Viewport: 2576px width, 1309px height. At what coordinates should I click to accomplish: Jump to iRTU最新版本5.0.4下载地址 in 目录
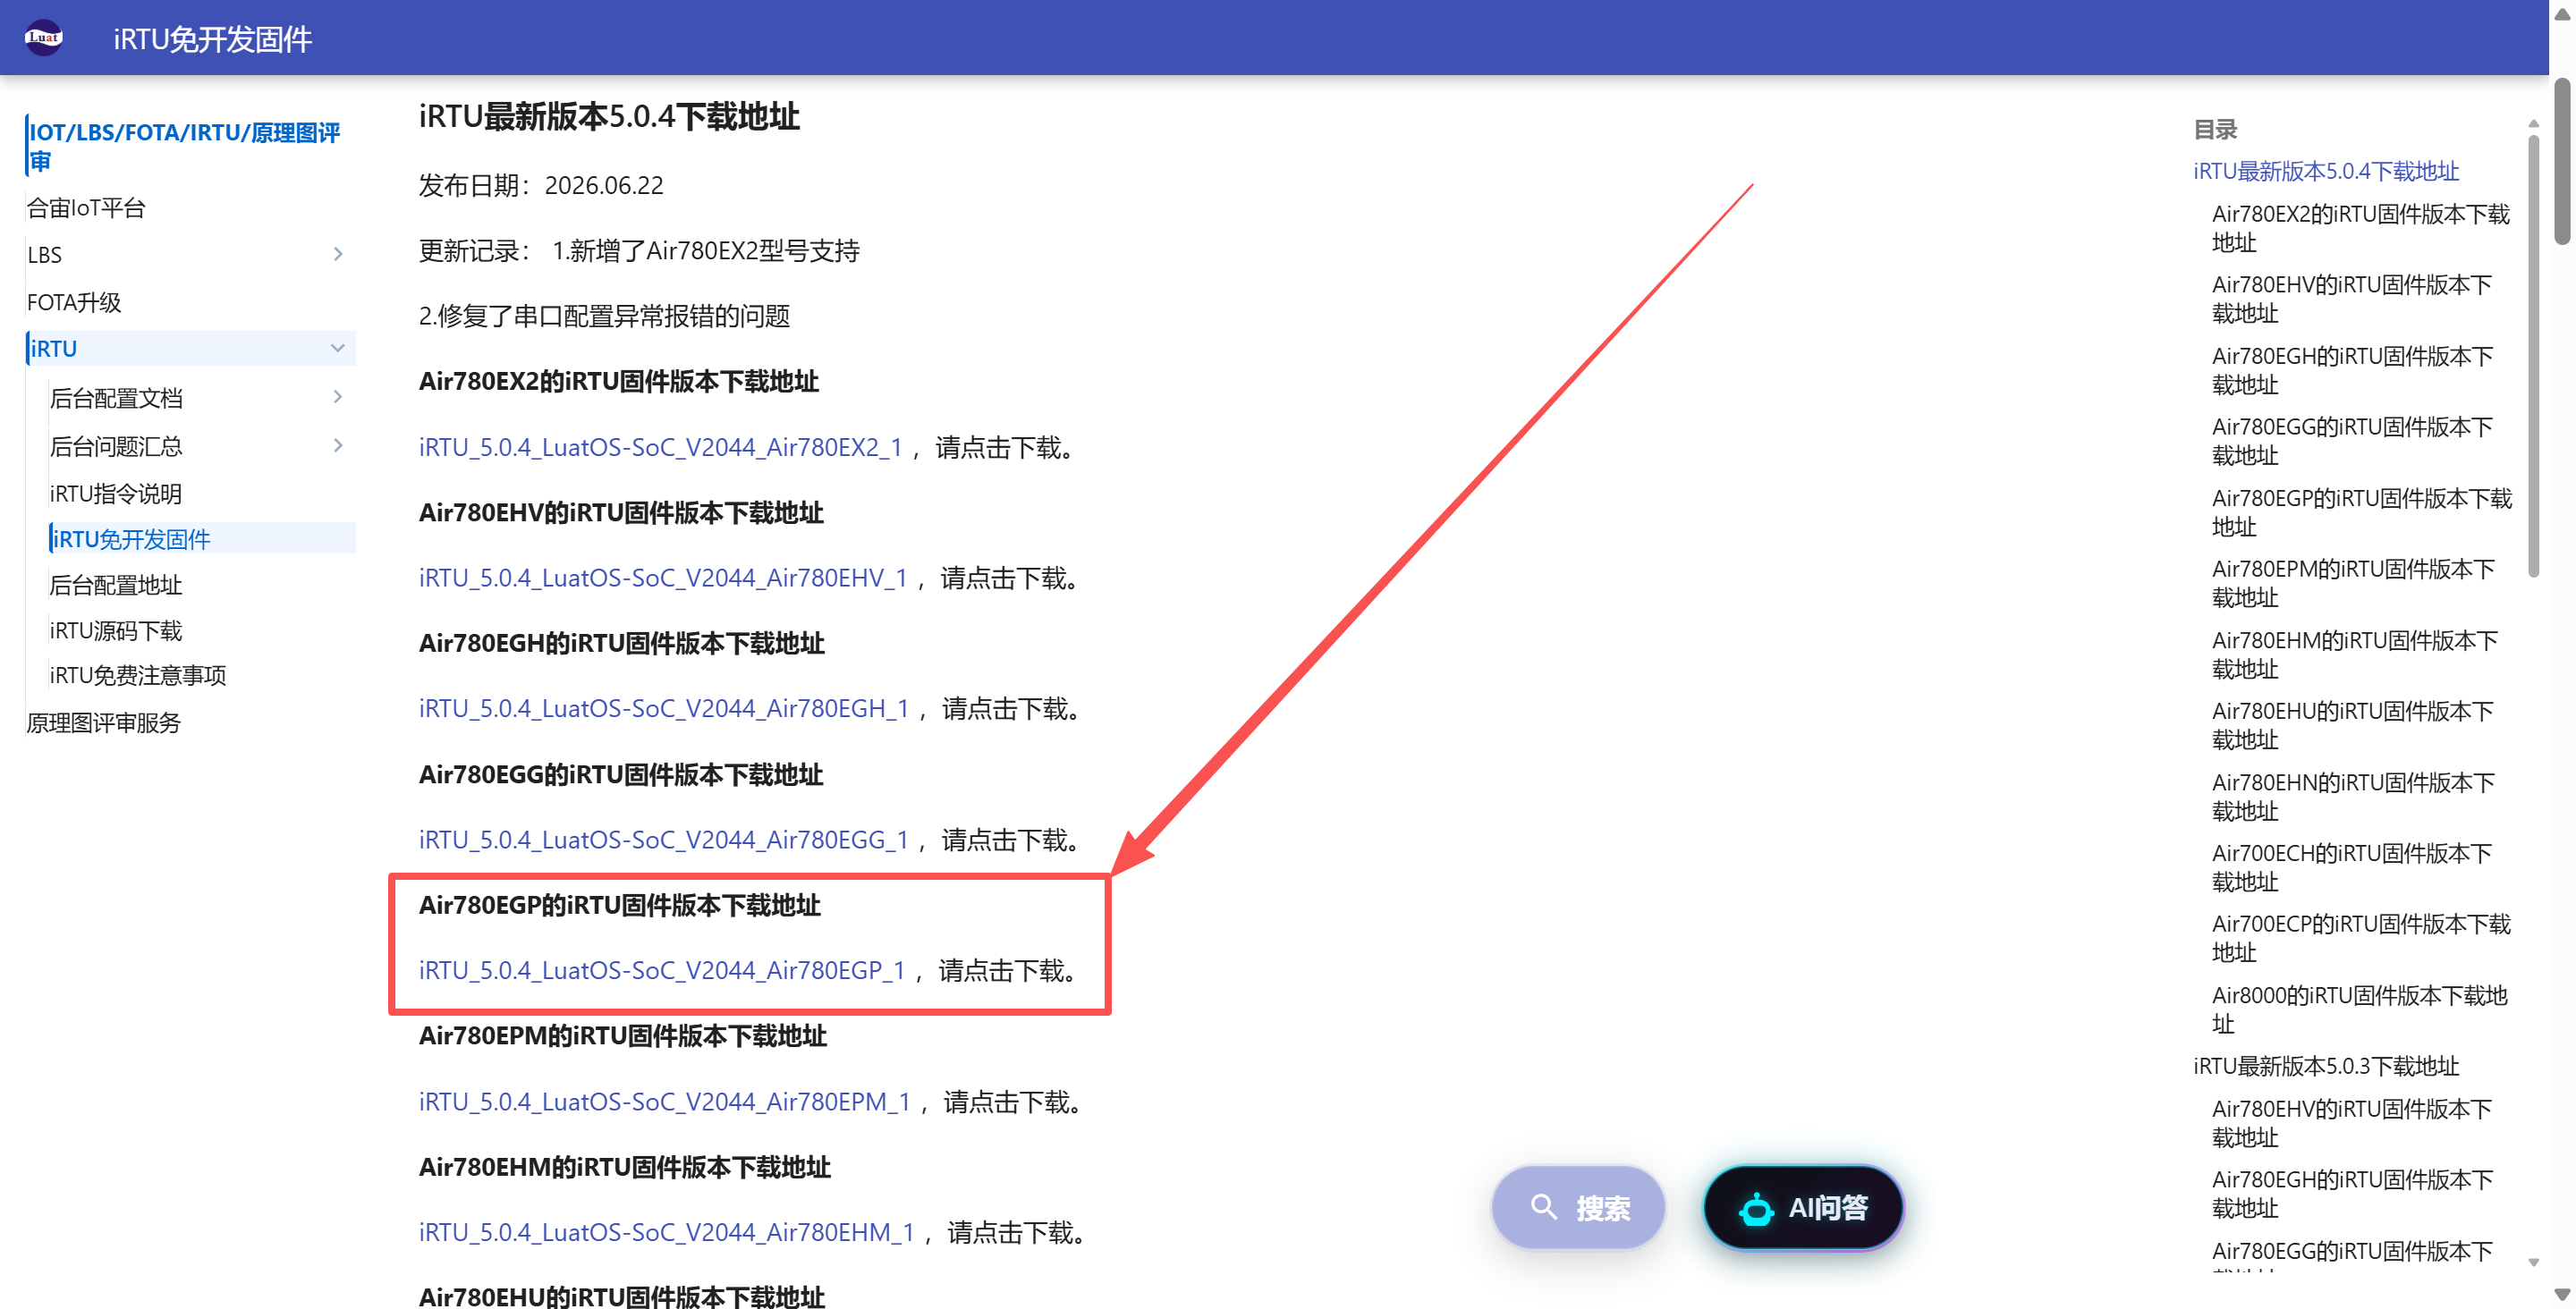[2326, 171]
